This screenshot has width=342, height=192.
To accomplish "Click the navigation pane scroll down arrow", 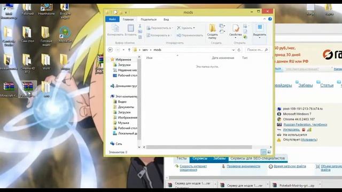I will [139, 147].
